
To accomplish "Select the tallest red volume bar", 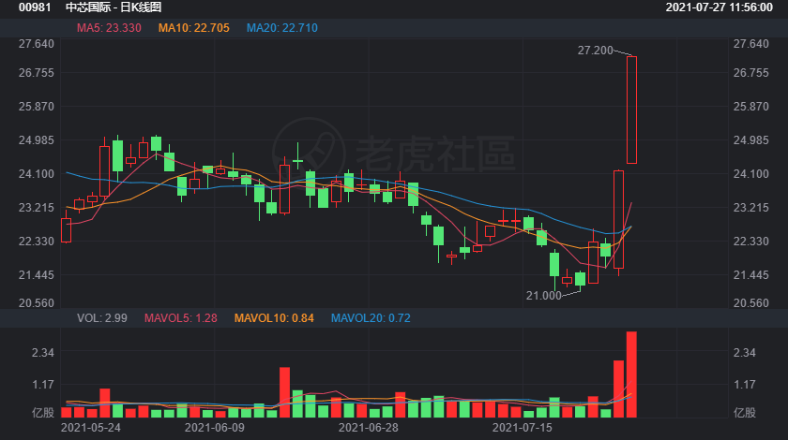I will [631, 374].
